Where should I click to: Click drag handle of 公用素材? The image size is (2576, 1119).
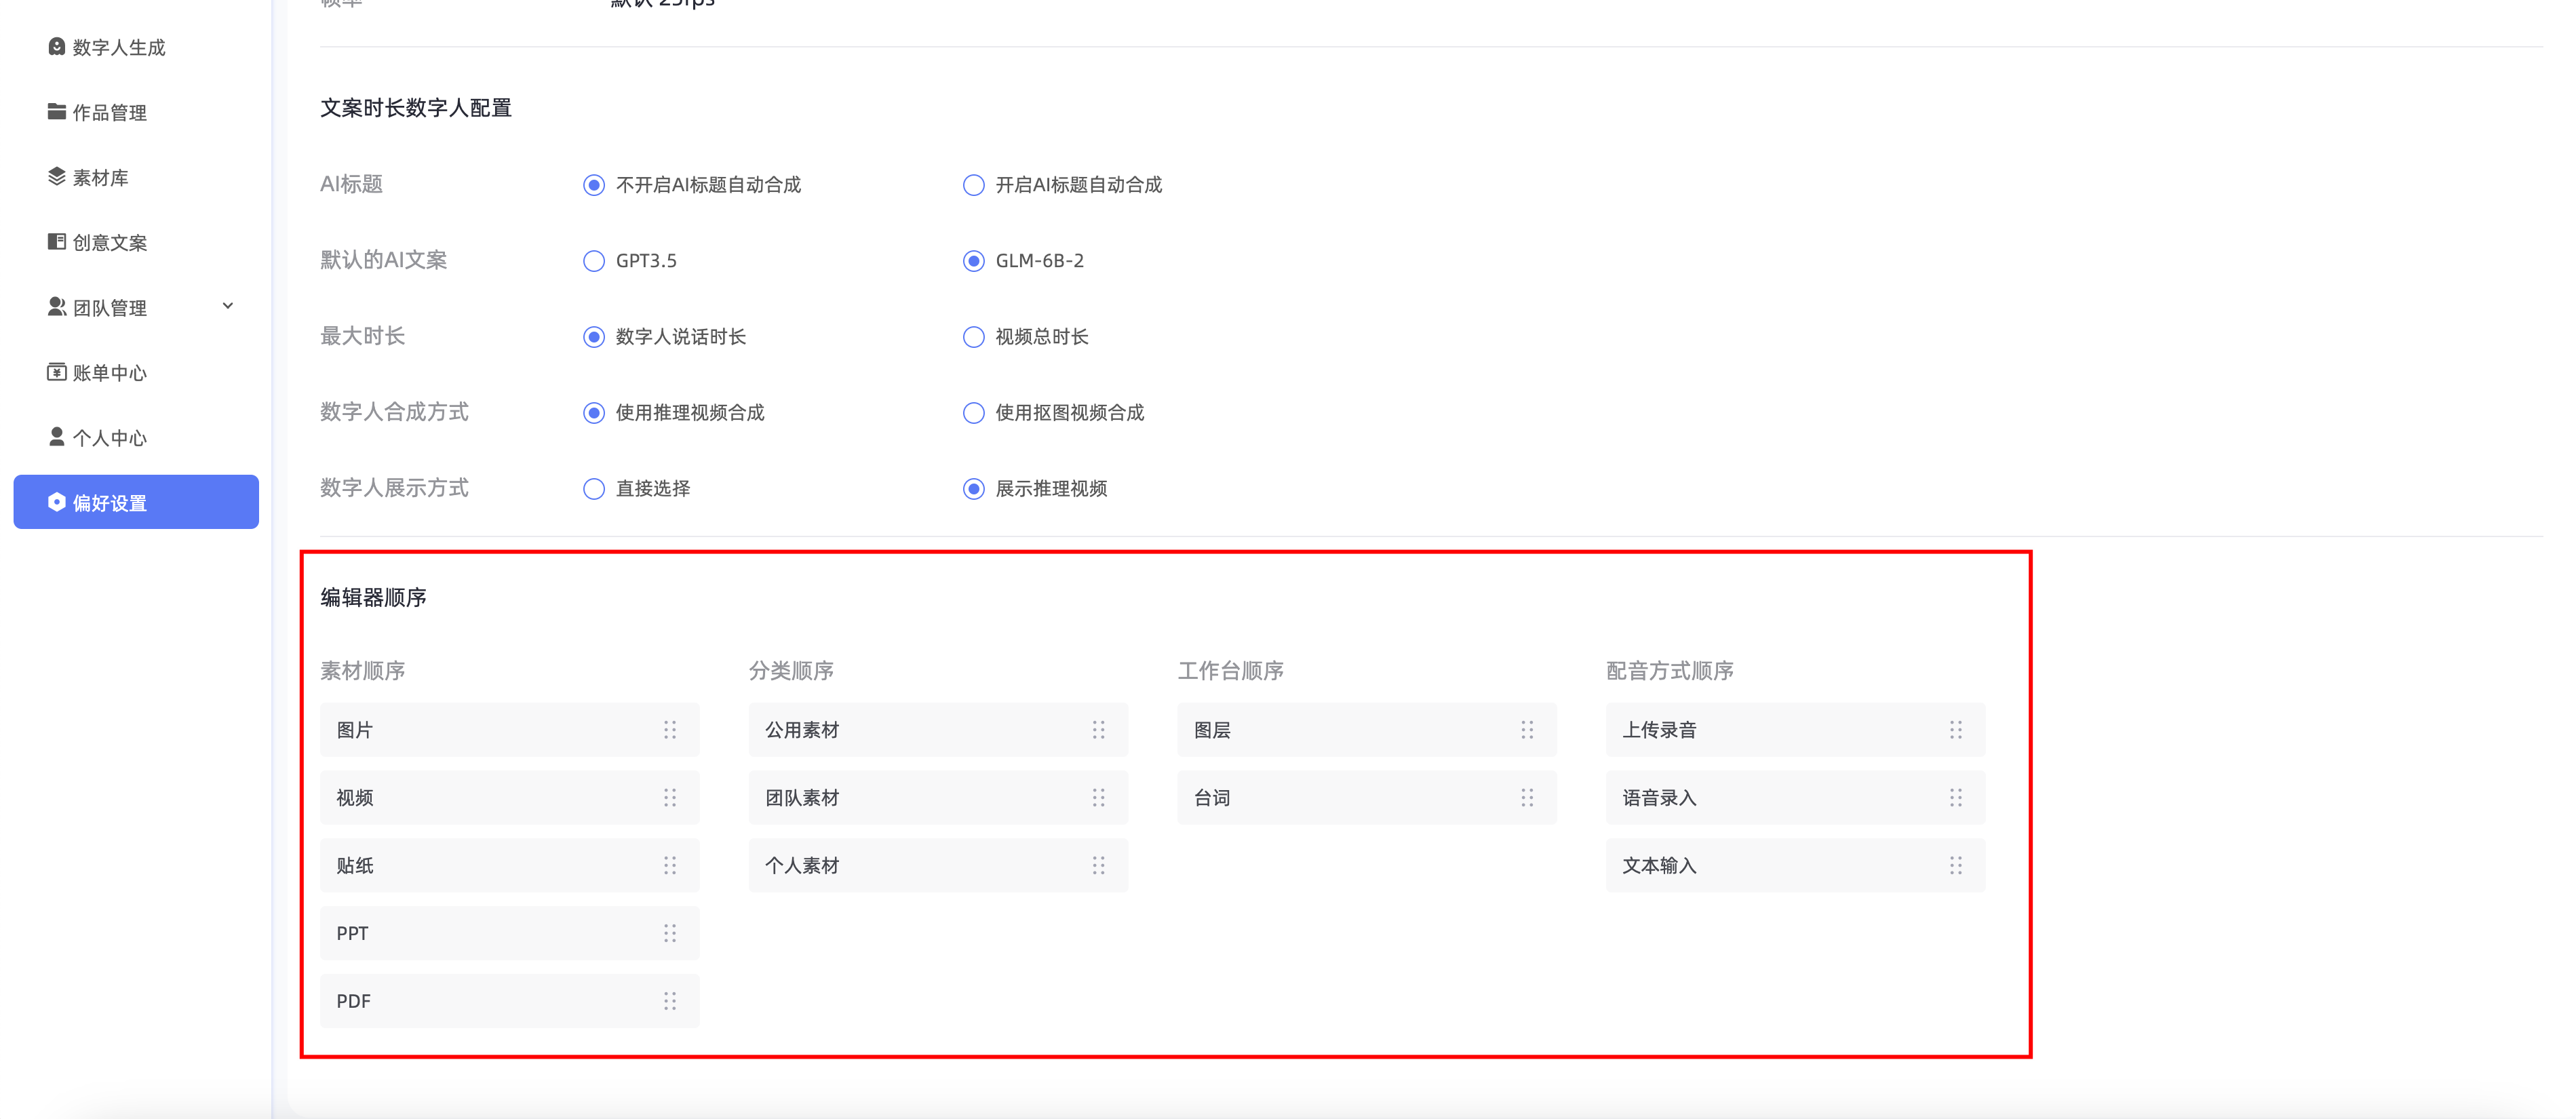click(1099, 730)
